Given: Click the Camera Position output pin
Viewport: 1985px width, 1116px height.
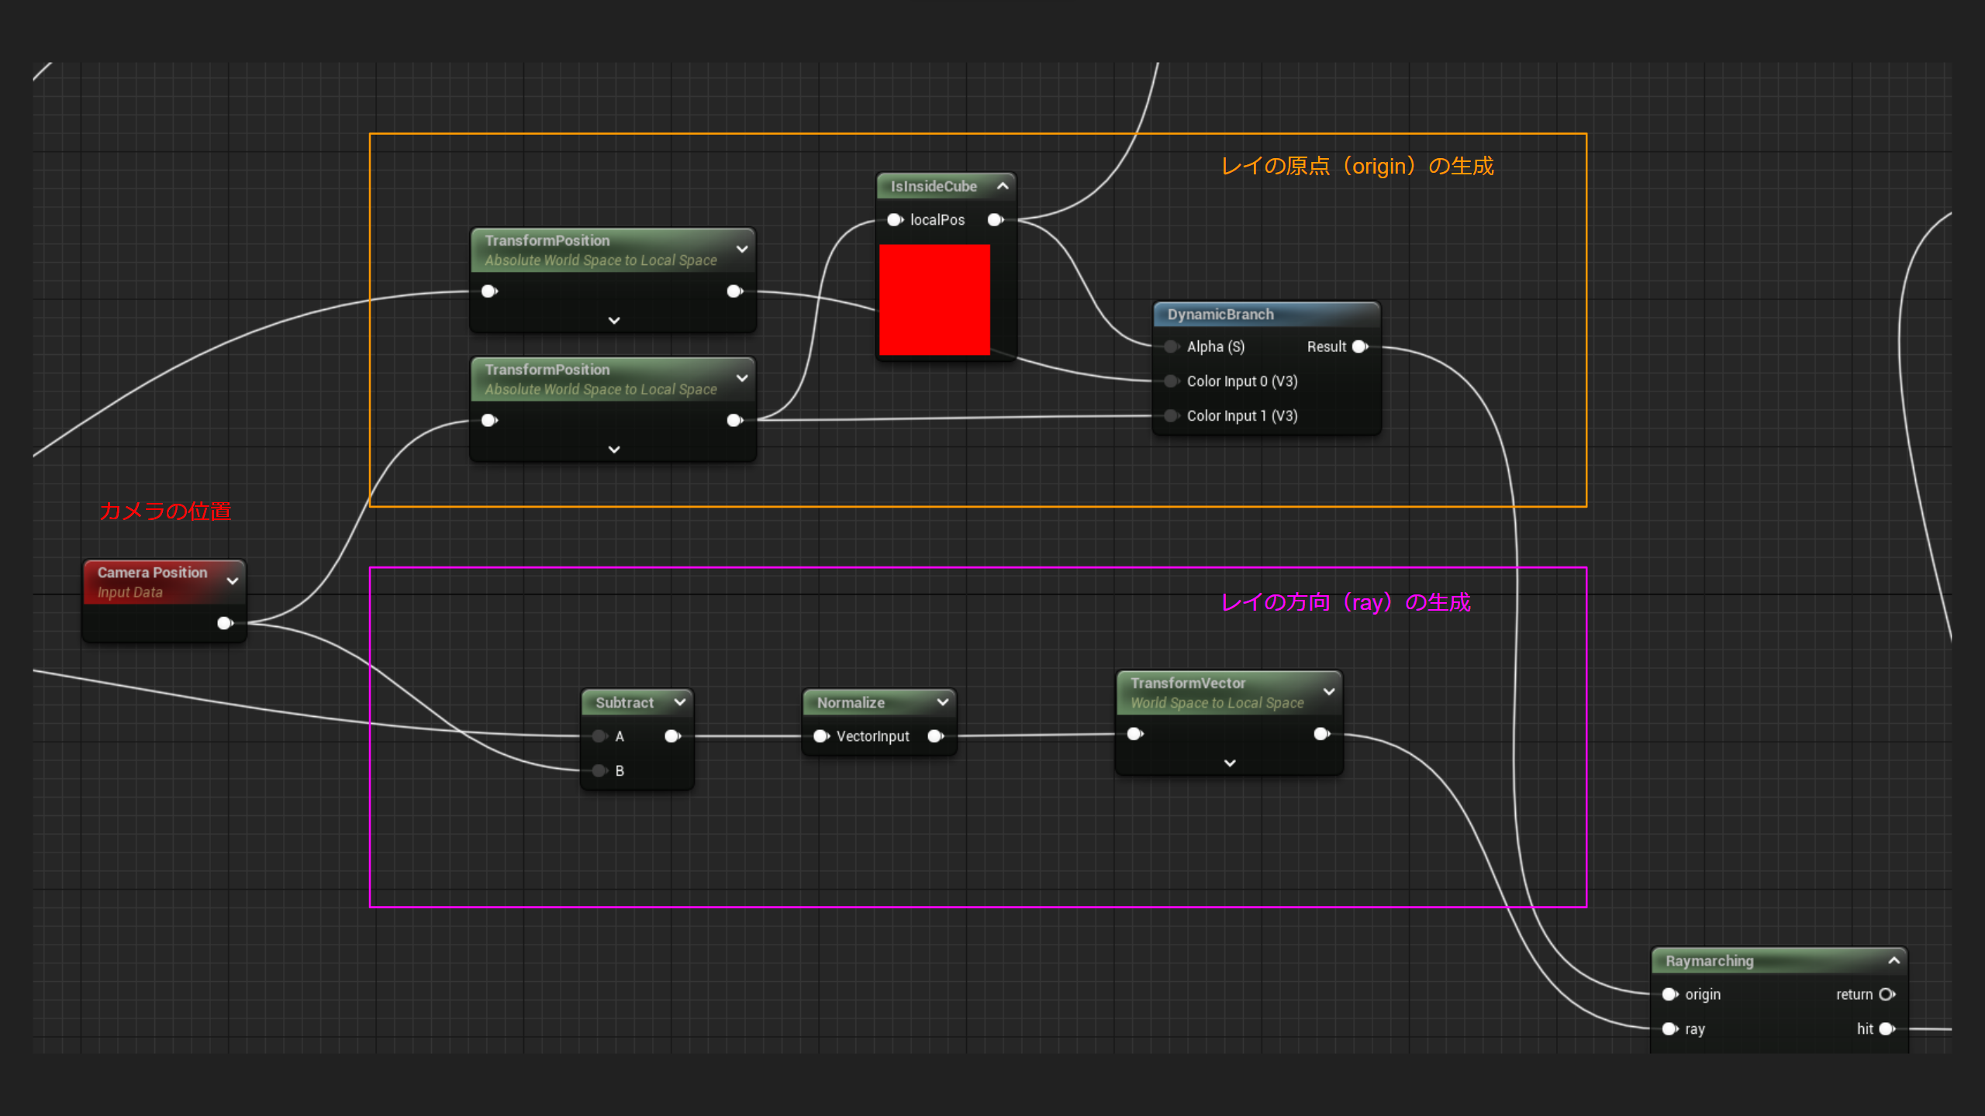Looking at the screenshot, I should coord(225,623).
